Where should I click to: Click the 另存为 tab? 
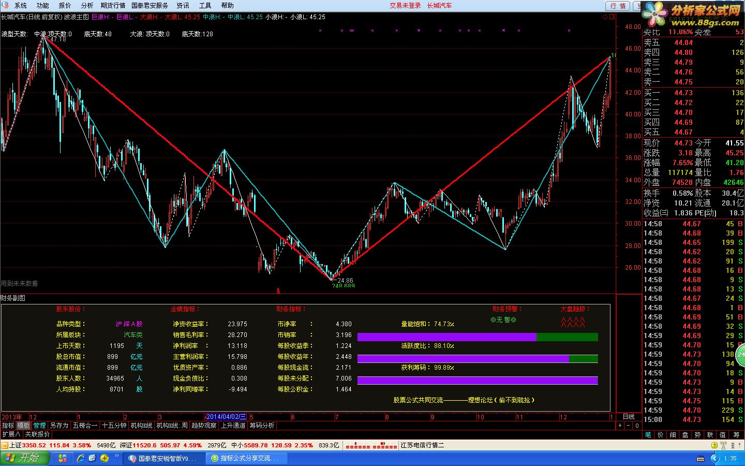[59, 426]
